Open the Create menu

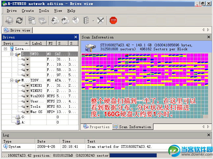pyautogui.click(x=28, y=11)
